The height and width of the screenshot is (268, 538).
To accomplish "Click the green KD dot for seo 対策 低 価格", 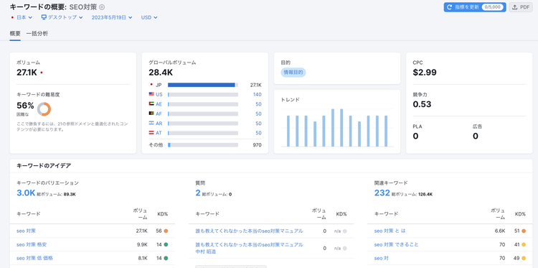I will [166, 258].
